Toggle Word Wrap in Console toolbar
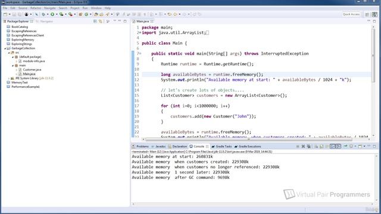This screenshot has height=214, width=381. coord(327,146)
